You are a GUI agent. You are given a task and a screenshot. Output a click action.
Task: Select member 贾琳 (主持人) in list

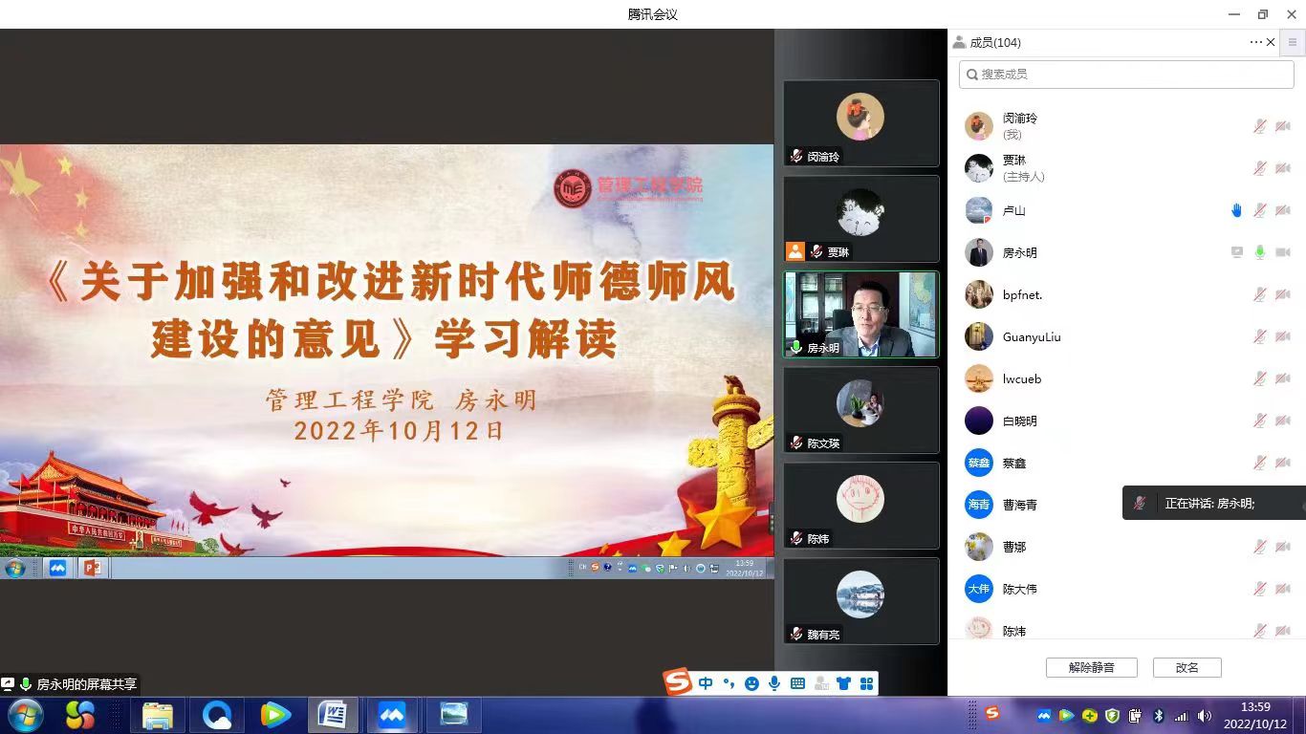(1126, 168)
